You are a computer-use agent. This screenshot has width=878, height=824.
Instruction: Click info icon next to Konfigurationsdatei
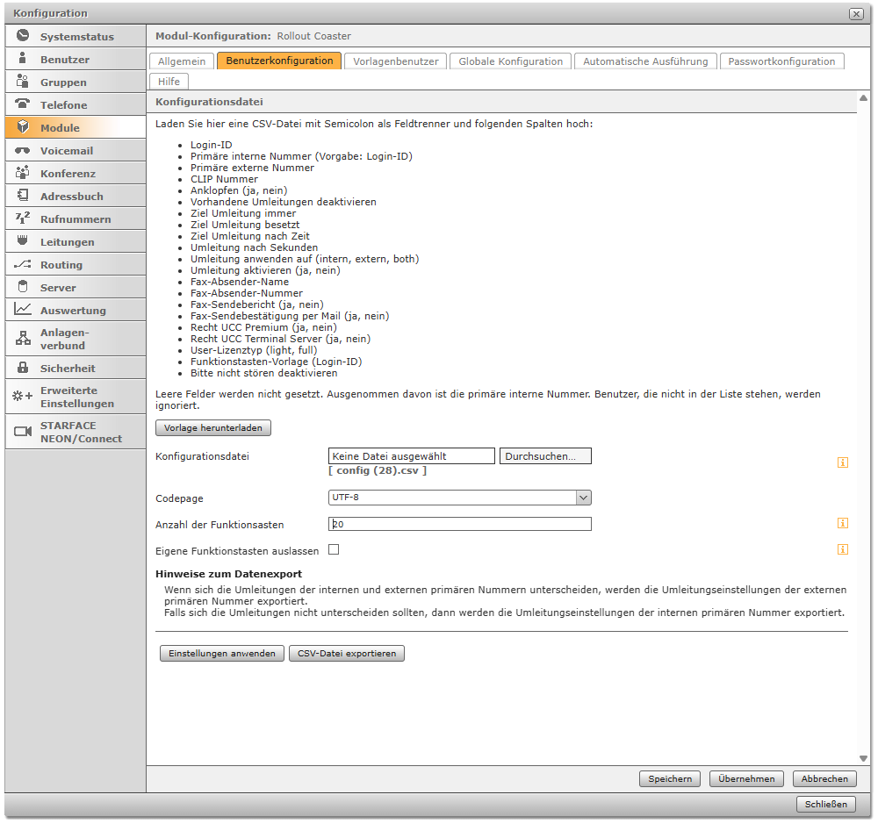pyautogui.click(x=842, y=462)
